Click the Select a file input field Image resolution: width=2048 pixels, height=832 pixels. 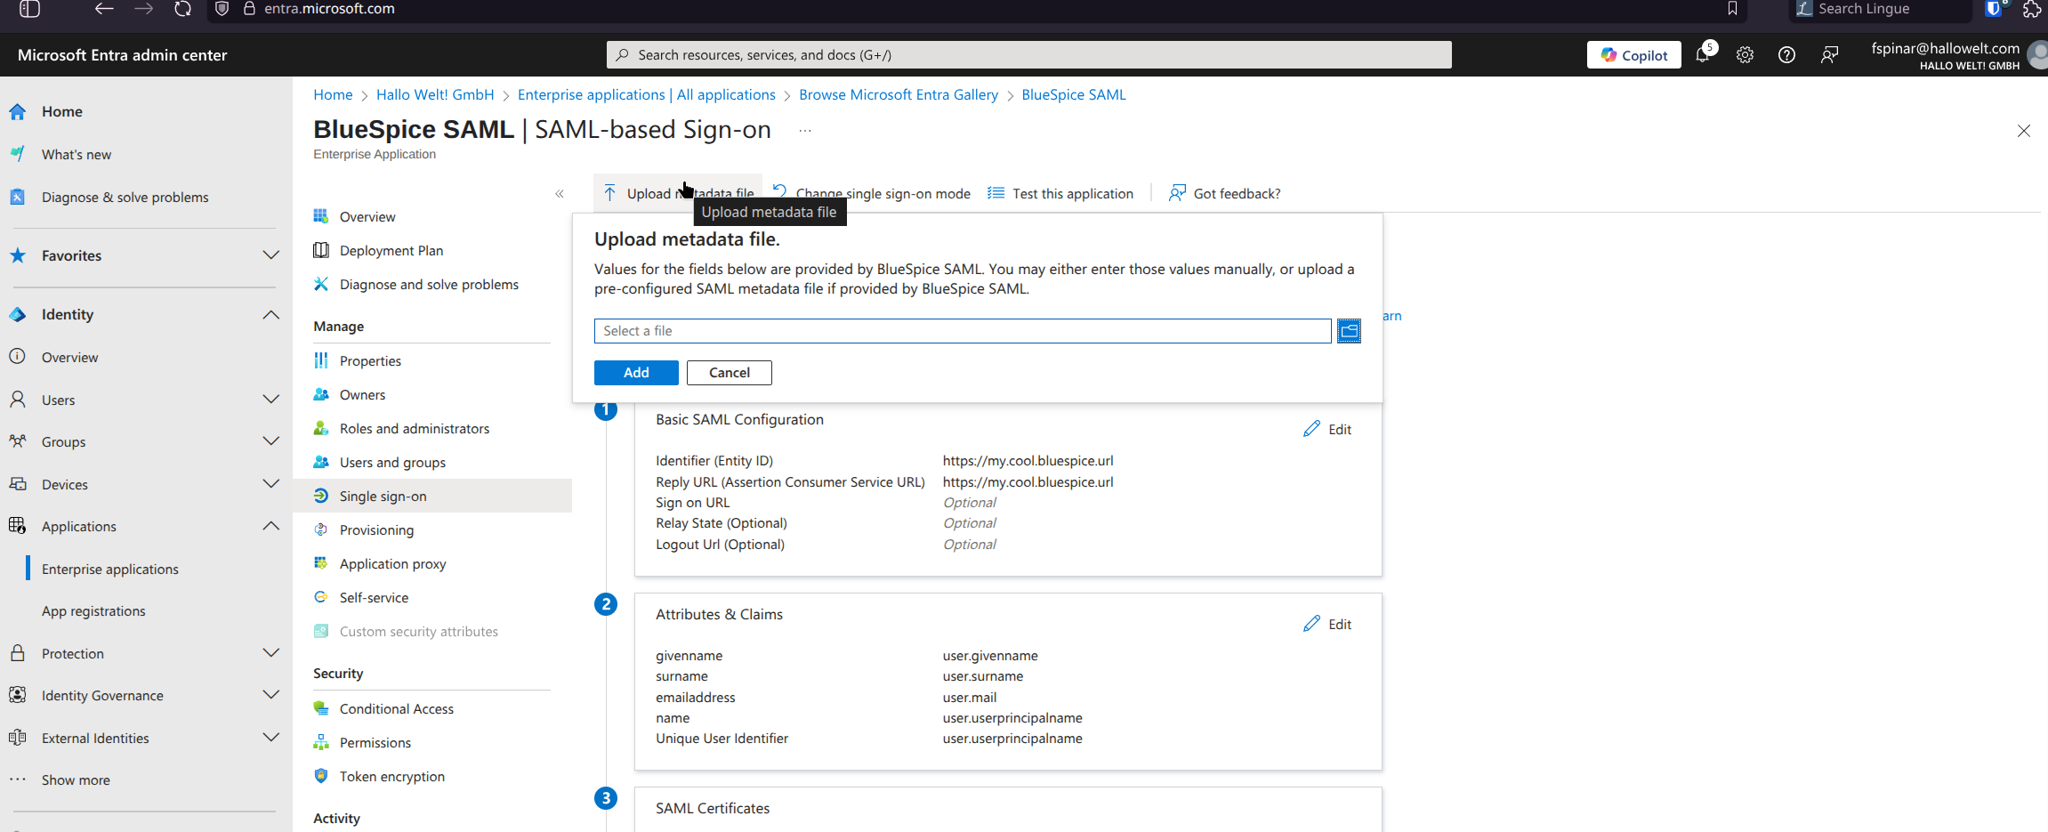pos(963,331)
